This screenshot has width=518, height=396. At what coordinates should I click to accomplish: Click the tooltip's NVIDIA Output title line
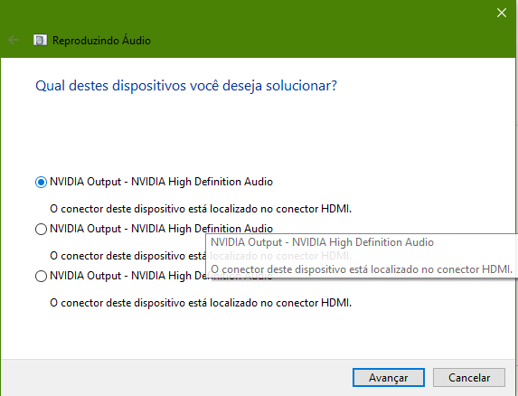(322, 242)
